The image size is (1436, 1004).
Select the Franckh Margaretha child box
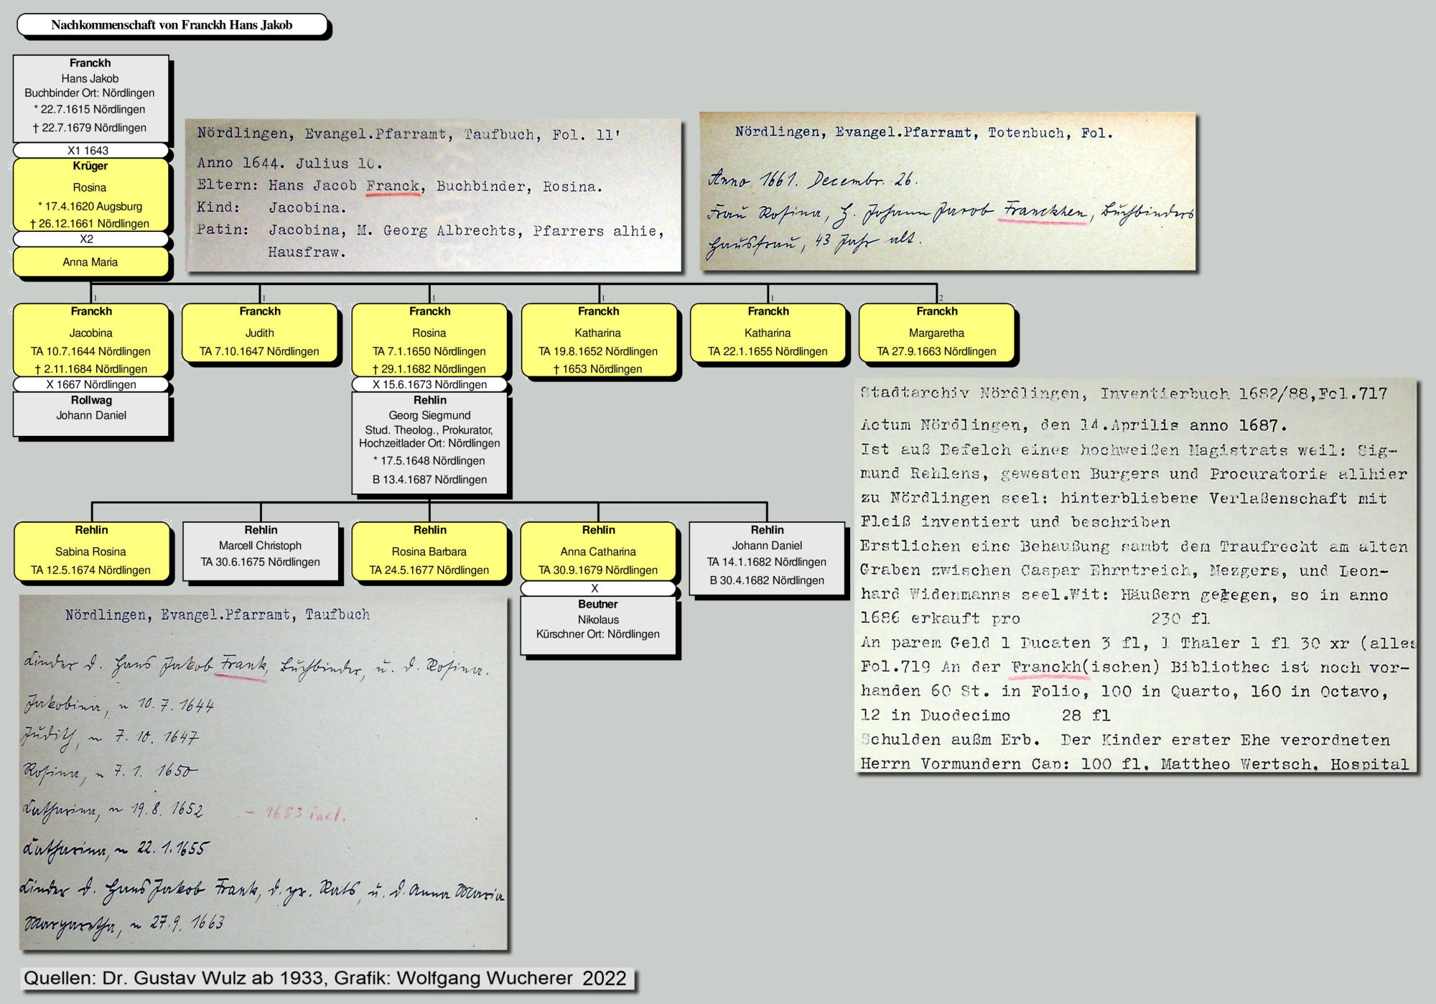[936, 333]
